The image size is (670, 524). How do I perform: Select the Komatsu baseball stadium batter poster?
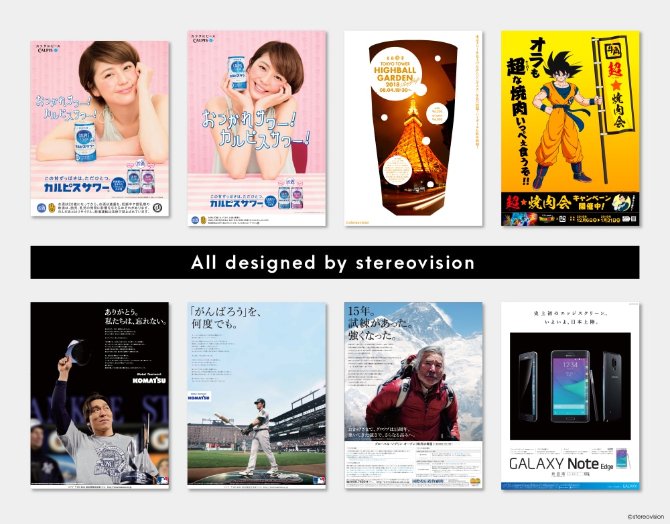[x=257, y=395]
